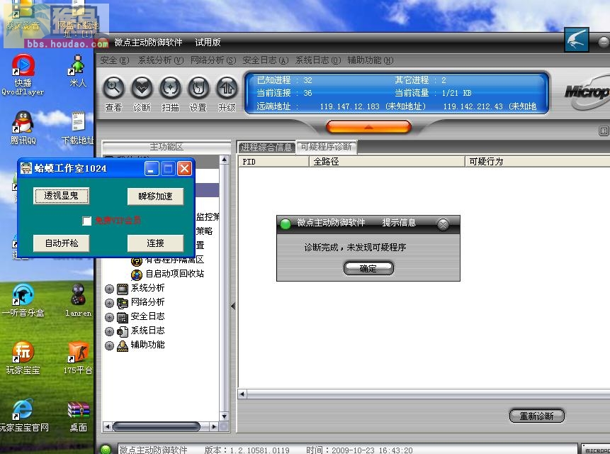Open the 辅助功能(H) menu
Screen dimensions: 610x454
coord(371,60)
